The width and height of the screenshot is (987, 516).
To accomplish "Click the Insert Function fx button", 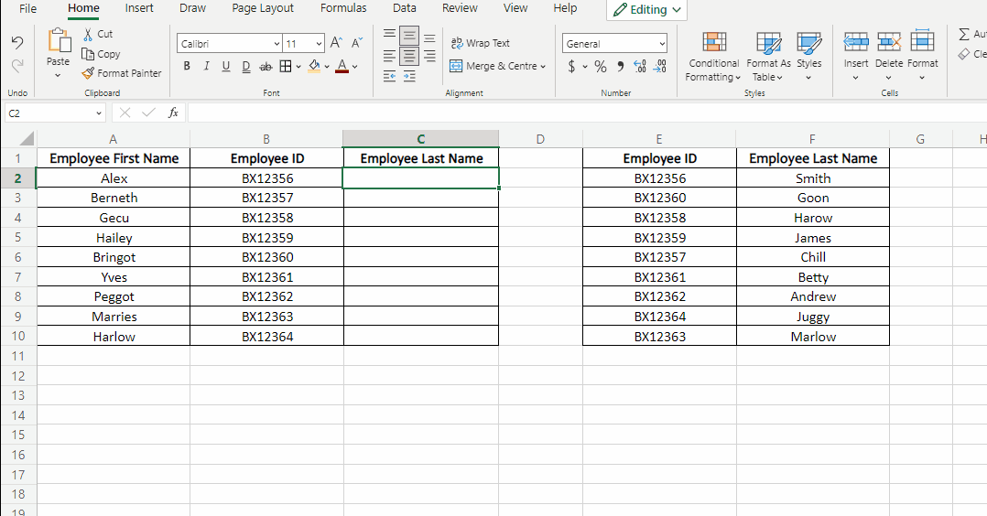I will pyautogui.click(x=173, y=113).
